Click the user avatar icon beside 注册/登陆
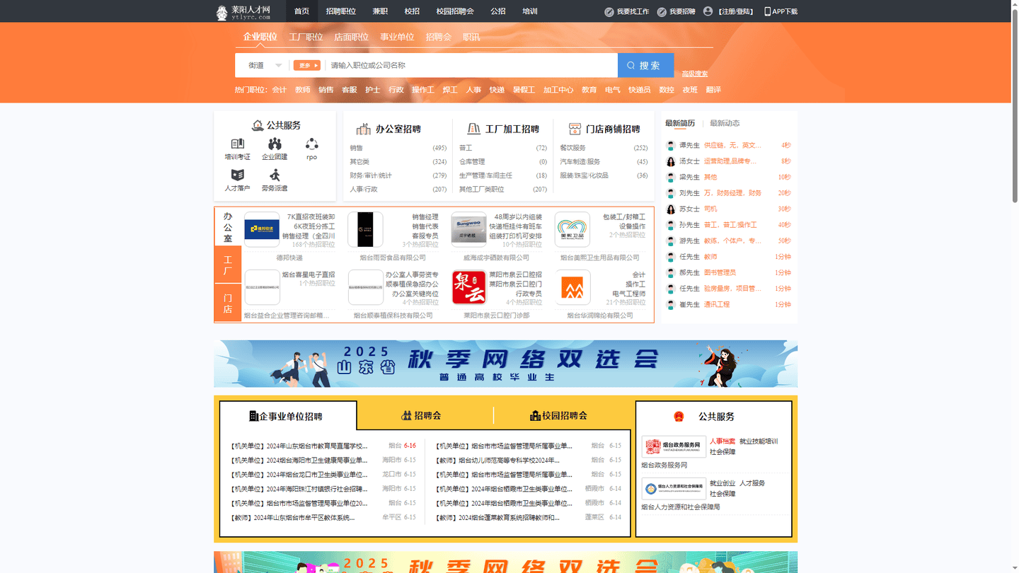This screenshot has height=573, width=1019. pos(708,11)
